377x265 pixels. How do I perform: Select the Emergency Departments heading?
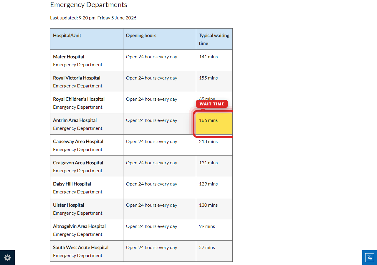click(89, 5)
